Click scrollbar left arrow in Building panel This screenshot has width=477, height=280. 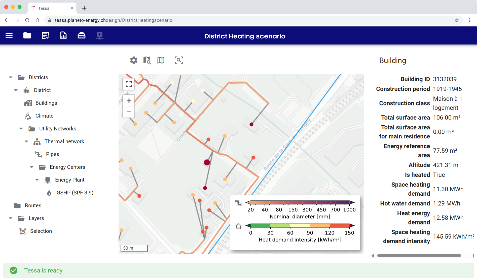pos(373,256)
